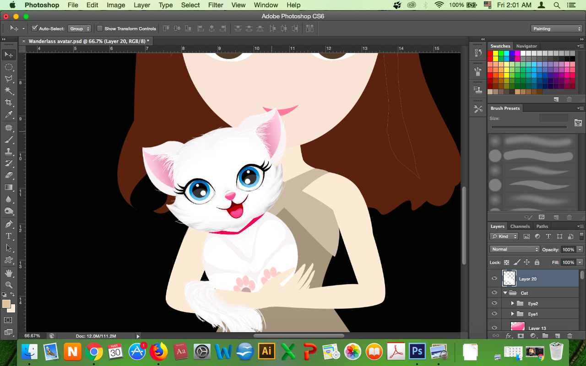Open the Opacity slider dropdown arrow
Screen dimensions: 586x366
pyautogui.click(x=580, y=249)
